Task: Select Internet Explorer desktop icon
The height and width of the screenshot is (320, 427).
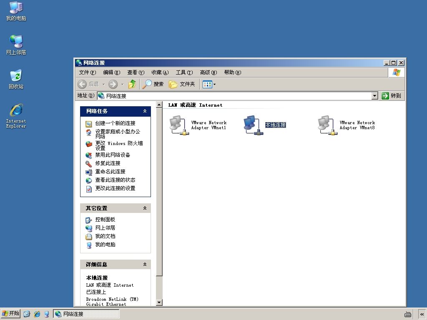Action: (x=16, y=116)
